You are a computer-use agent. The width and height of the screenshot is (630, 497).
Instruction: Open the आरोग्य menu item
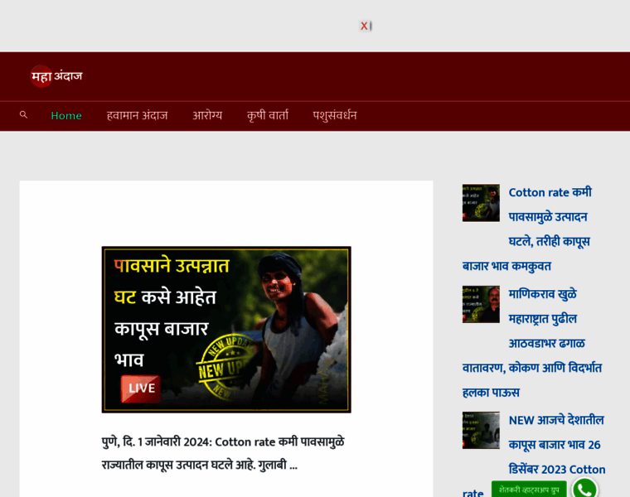[207, 116]
